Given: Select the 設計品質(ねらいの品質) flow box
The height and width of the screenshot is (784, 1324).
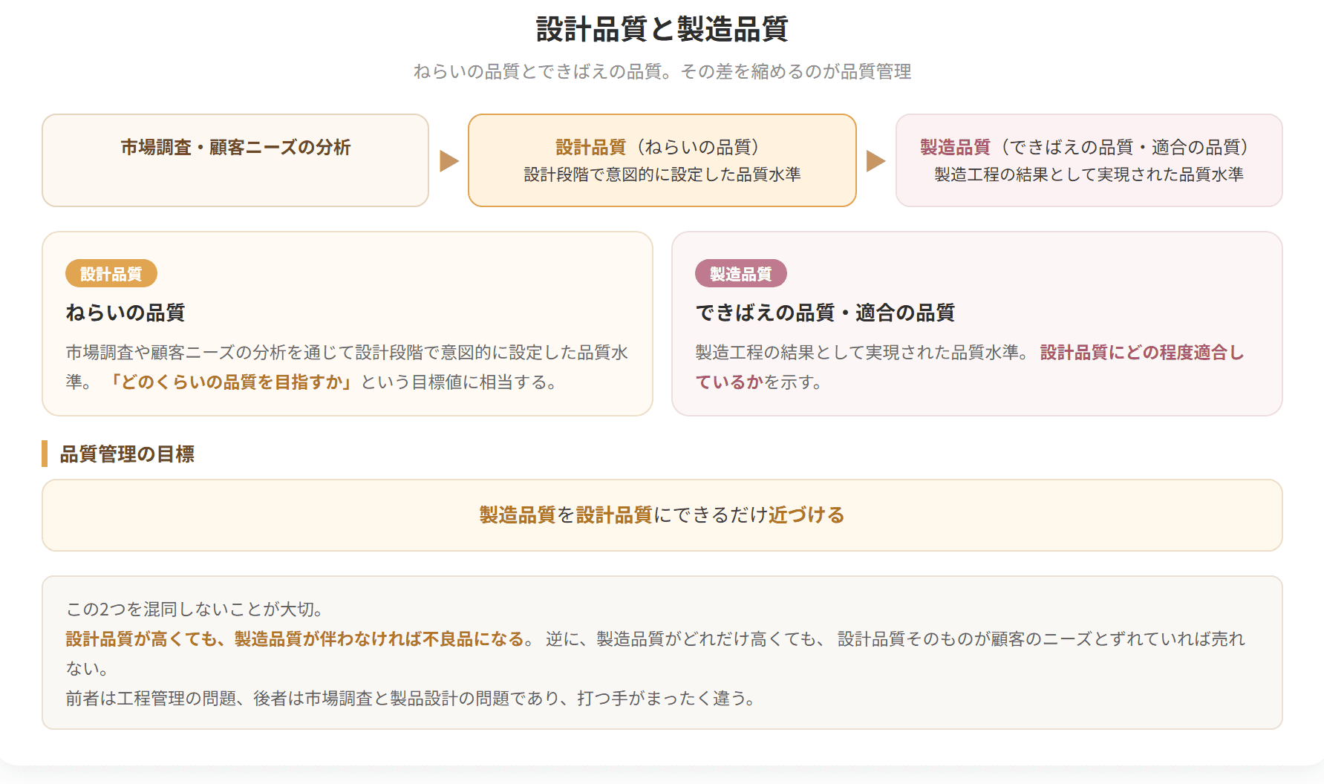Looking at the screenshot, I should (x=662, y=160).
